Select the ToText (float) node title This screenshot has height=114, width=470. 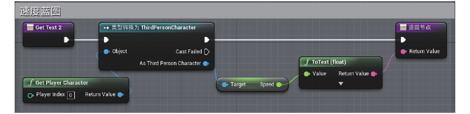(x=329, y=62)
